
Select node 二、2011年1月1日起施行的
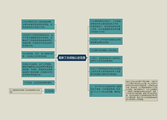pos(106,90)
